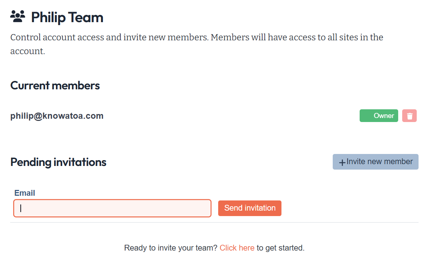Select the philip@knowatoa.com member entry
This screenshot has height=264, width=432.
57,116
